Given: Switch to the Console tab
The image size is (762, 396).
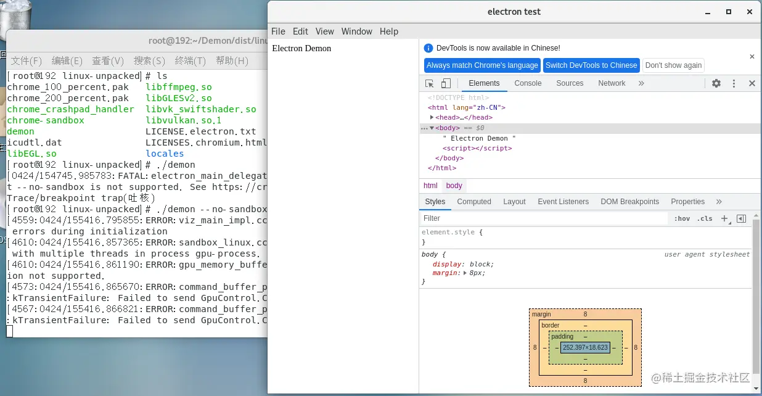Looking at the screenshot, I should tap(528, 83).
